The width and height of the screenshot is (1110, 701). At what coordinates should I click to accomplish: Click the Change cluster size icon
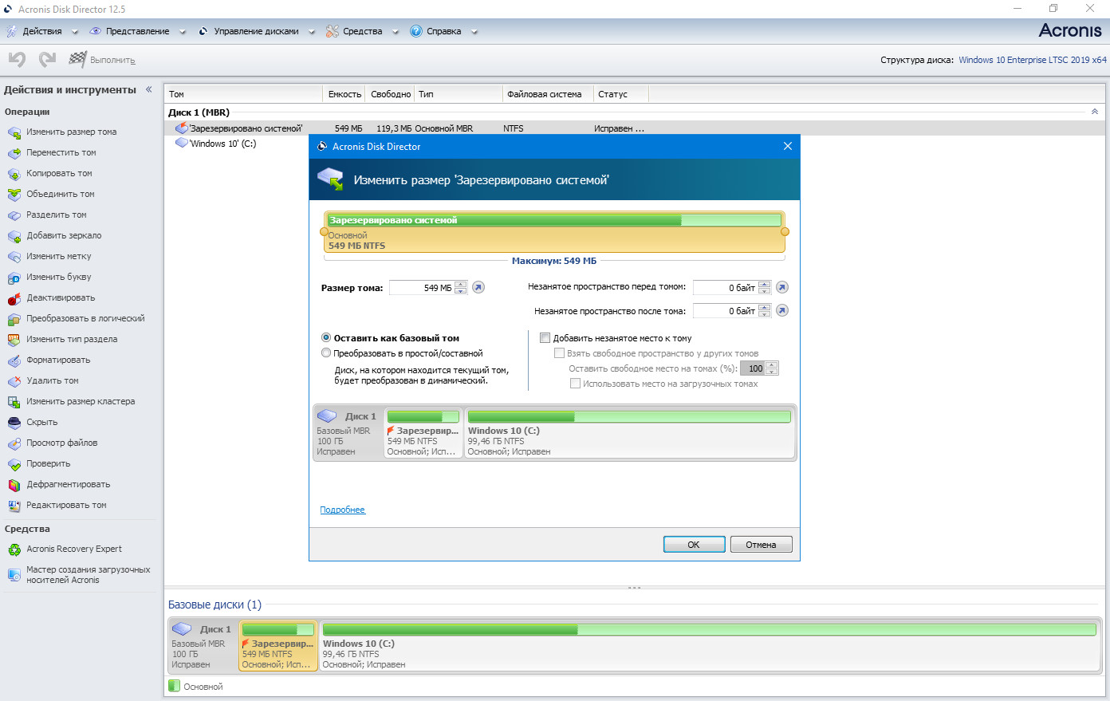pyautogui.click(x=14, y=402)
